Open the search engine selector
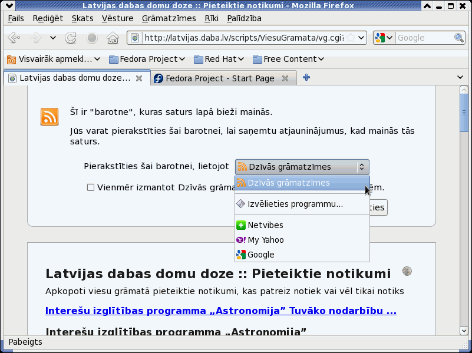The width and height of the screenshot is (472, 353). click(x=384, y=38)
